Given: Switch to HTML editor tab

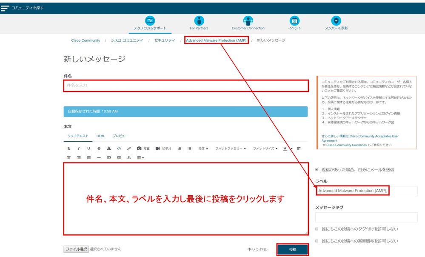Looking at the screenshot, I should (100, 136).
